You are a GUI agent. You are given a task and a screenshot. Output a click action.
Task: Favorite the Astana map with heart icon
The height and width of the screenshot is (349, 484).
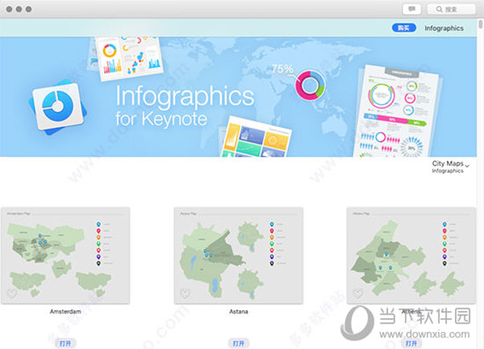[185, 293]
